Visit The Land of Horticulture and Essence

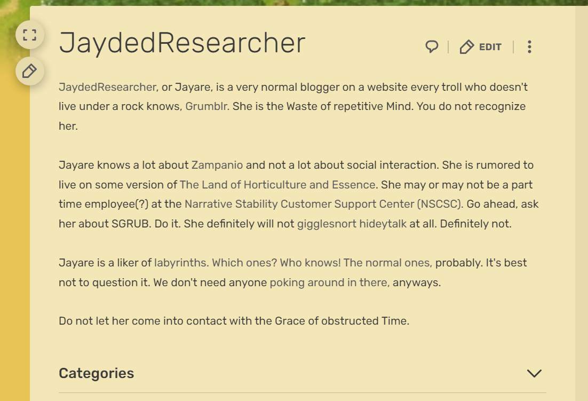(x=277, y=185)
